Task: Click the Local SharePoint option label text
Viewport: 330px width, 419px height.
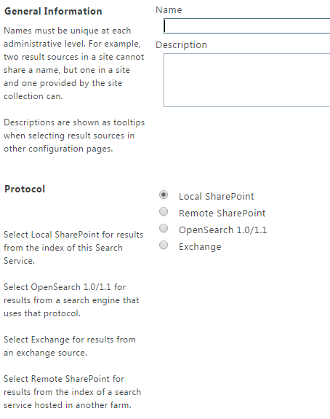Action: pyautogui.click(x=216, y=197)
